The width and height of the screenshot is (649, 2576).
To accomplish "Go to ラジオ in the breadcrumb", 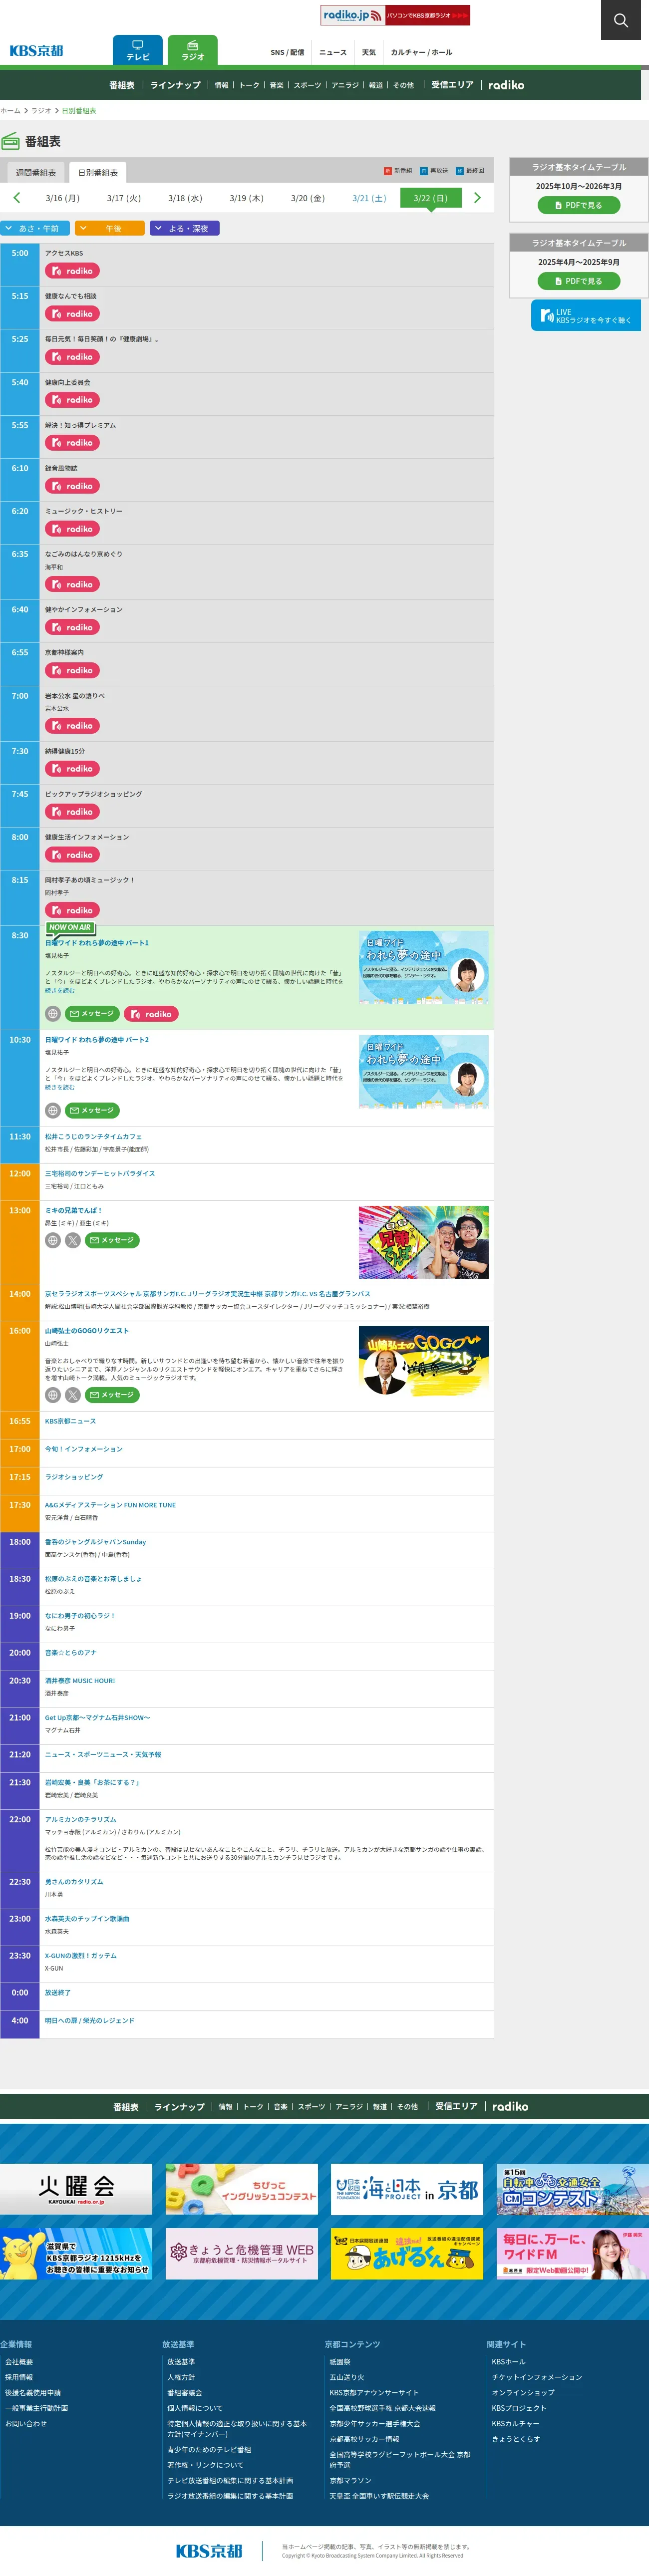I will coord(41,111).
